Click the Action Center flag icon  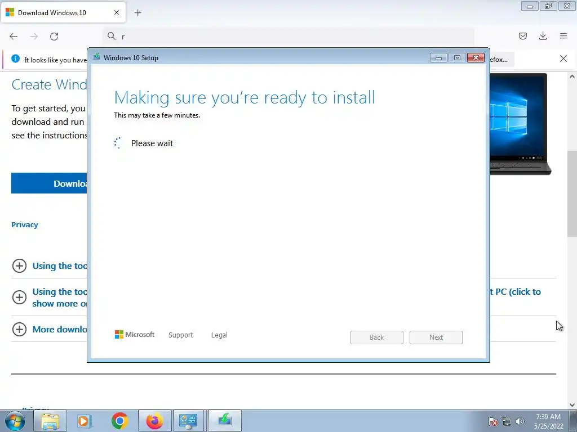coord(492,421)
